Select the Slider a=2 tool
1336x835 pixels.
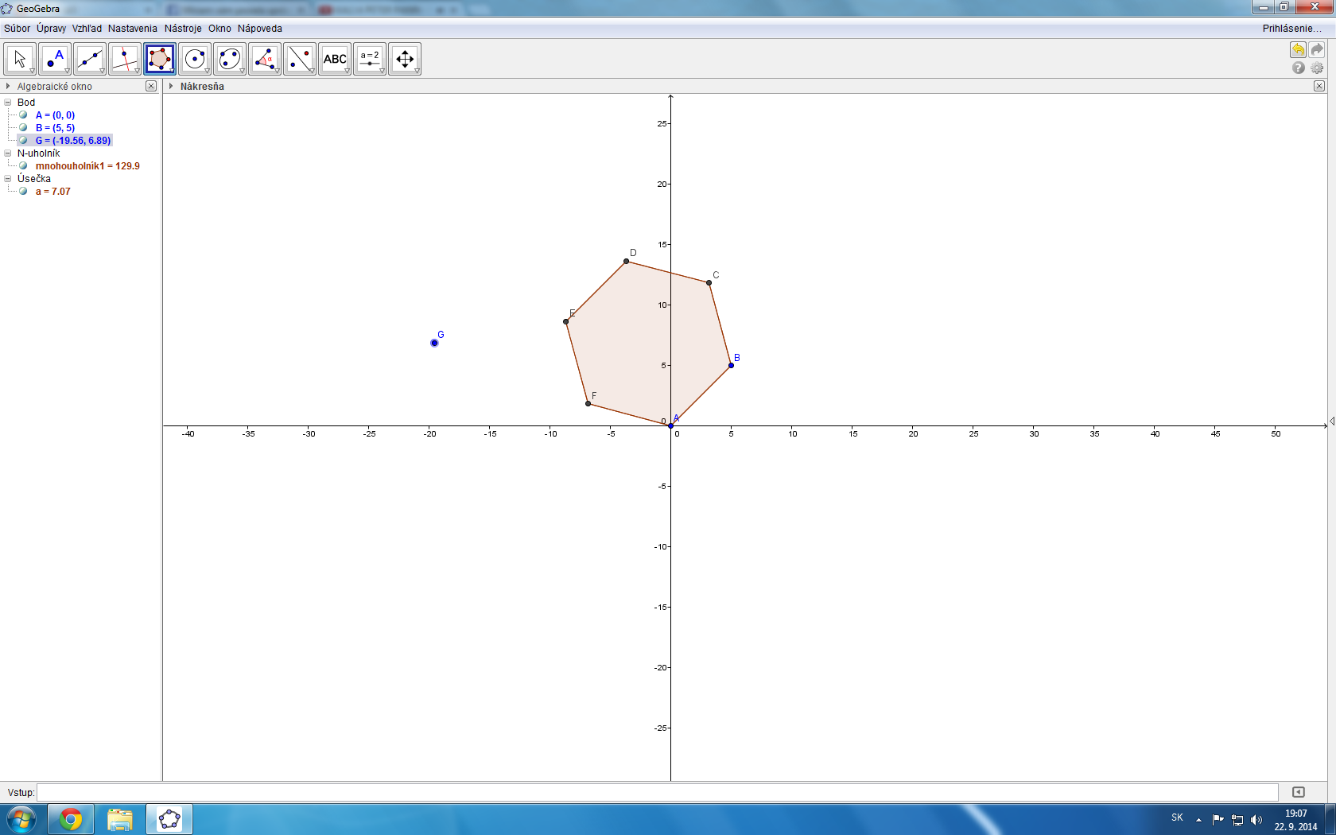pyautogui.click(x=370, y=59)
